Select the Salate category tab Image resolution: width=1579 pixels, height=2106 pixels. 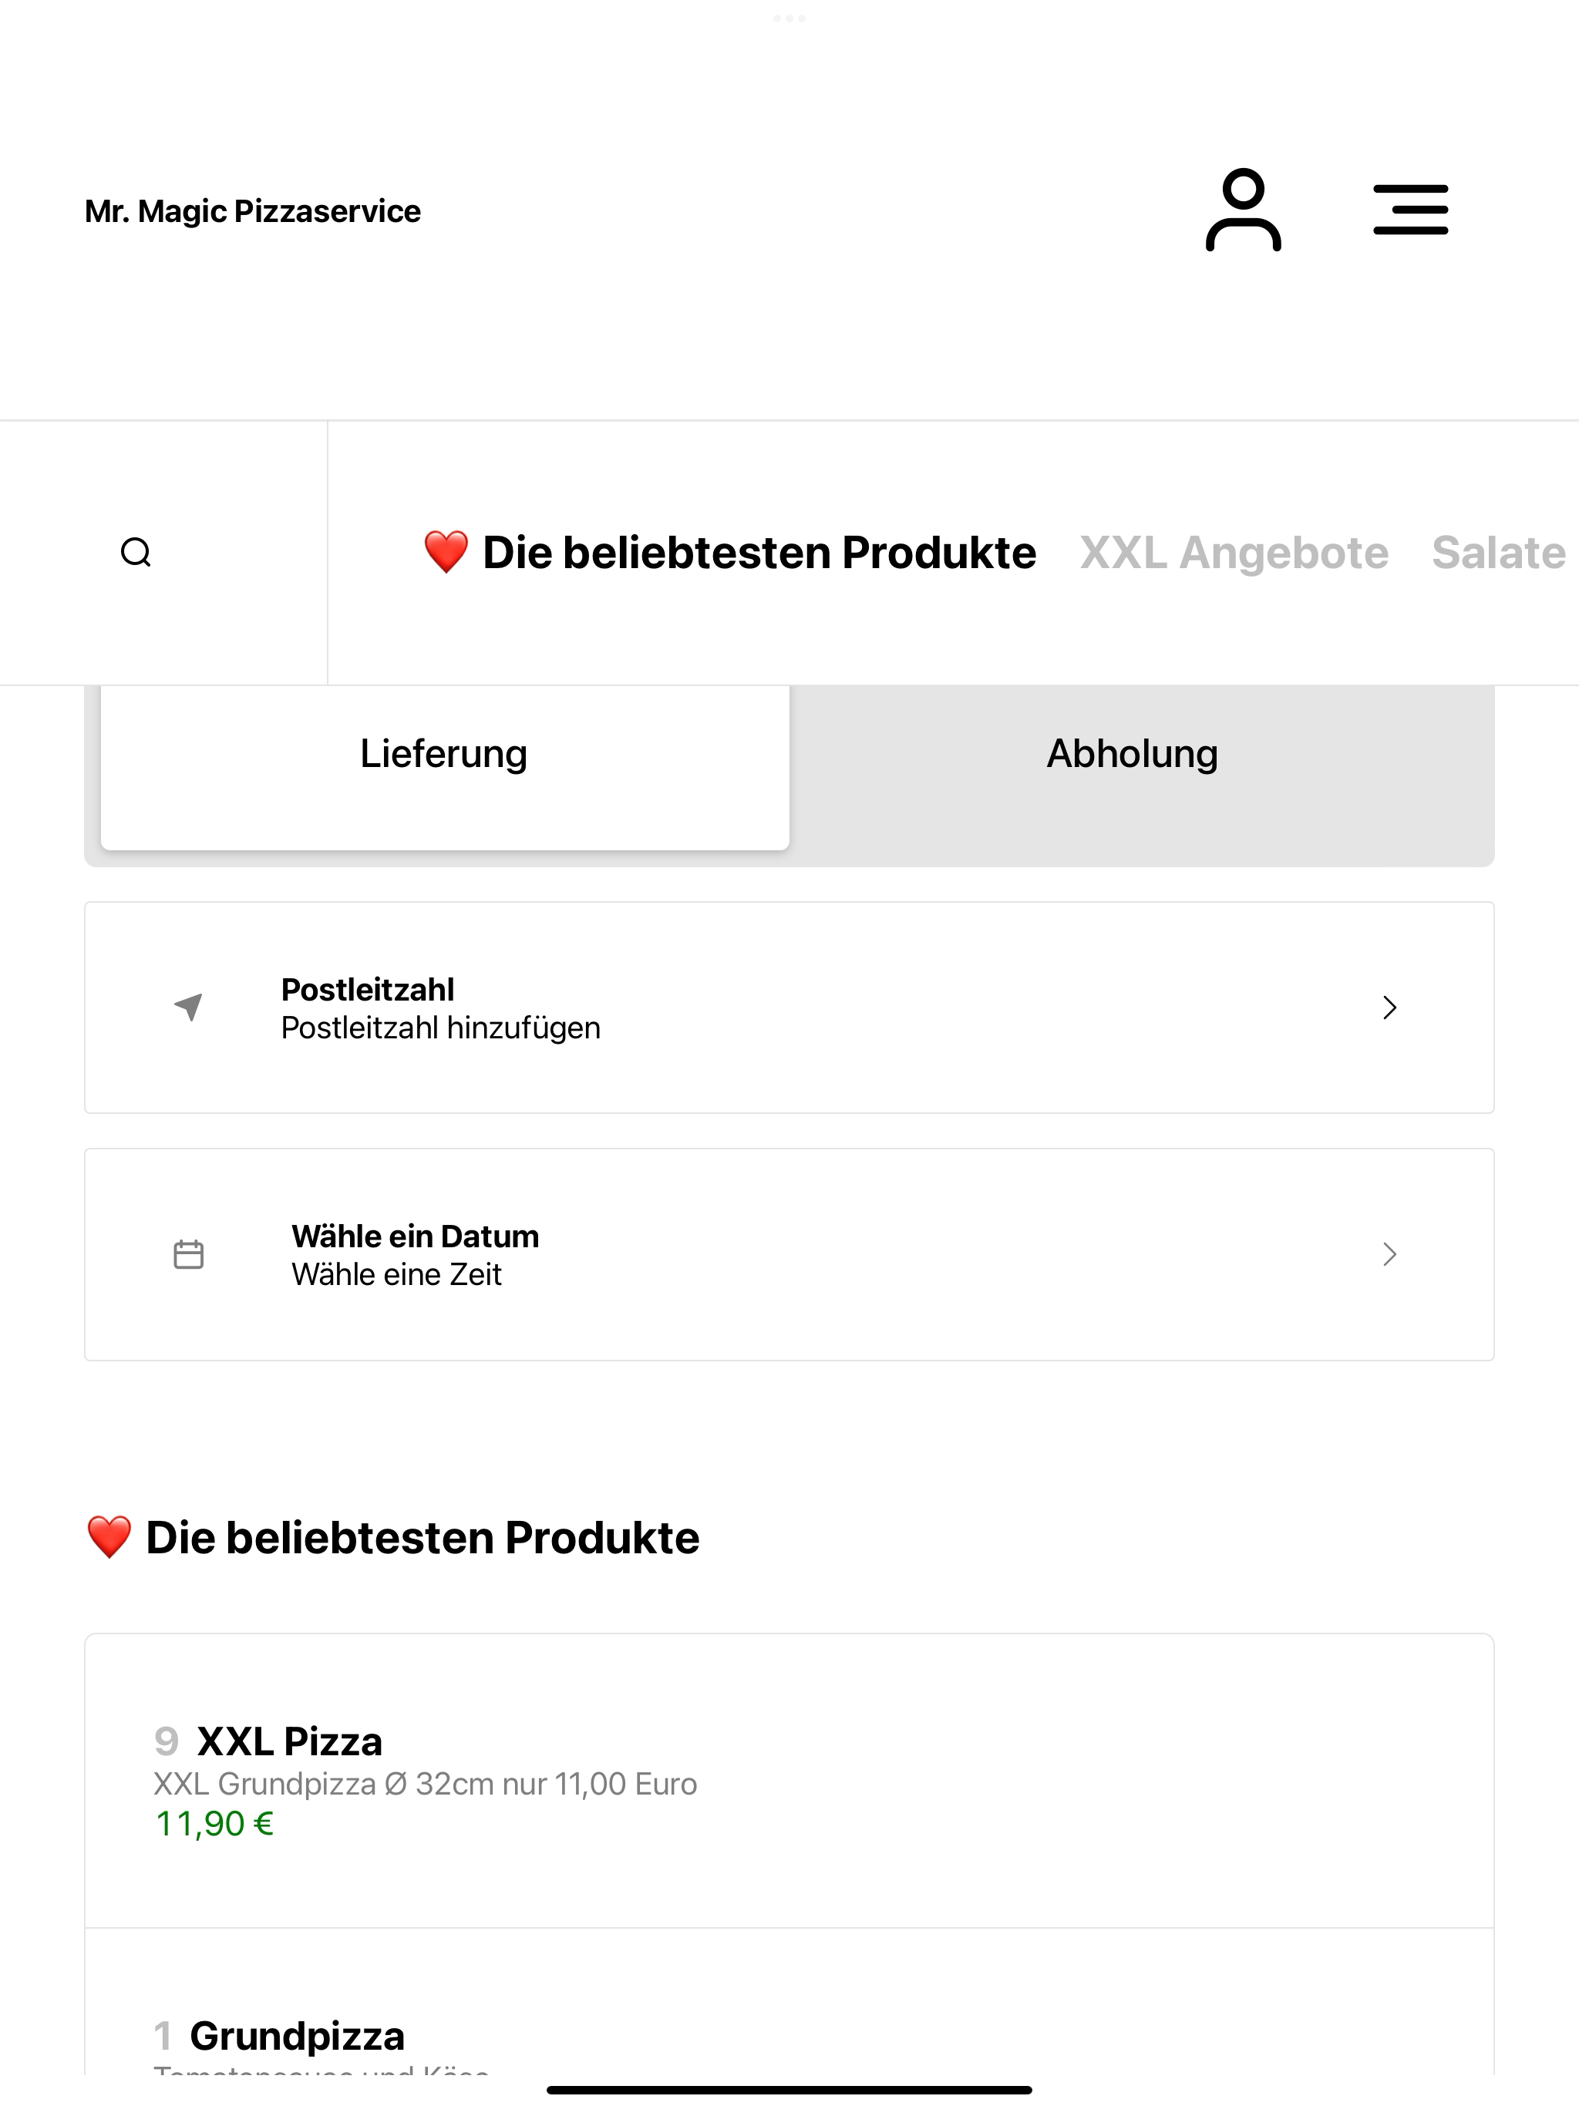(1499, 553)
